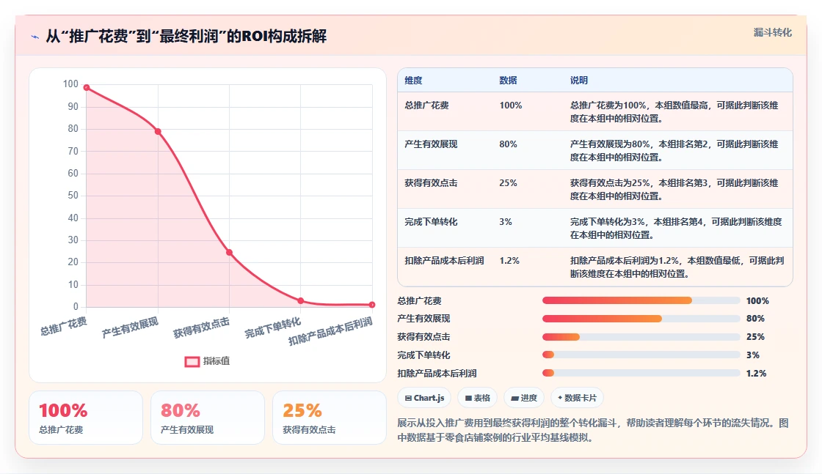This screenshot has height=474, width=822.
Task: Click the chart point for 获得有效点击
Action: 229,253
